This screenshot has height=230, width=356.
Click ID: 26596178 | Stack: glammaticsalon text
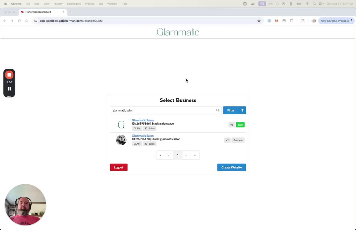tap(156, 139)
